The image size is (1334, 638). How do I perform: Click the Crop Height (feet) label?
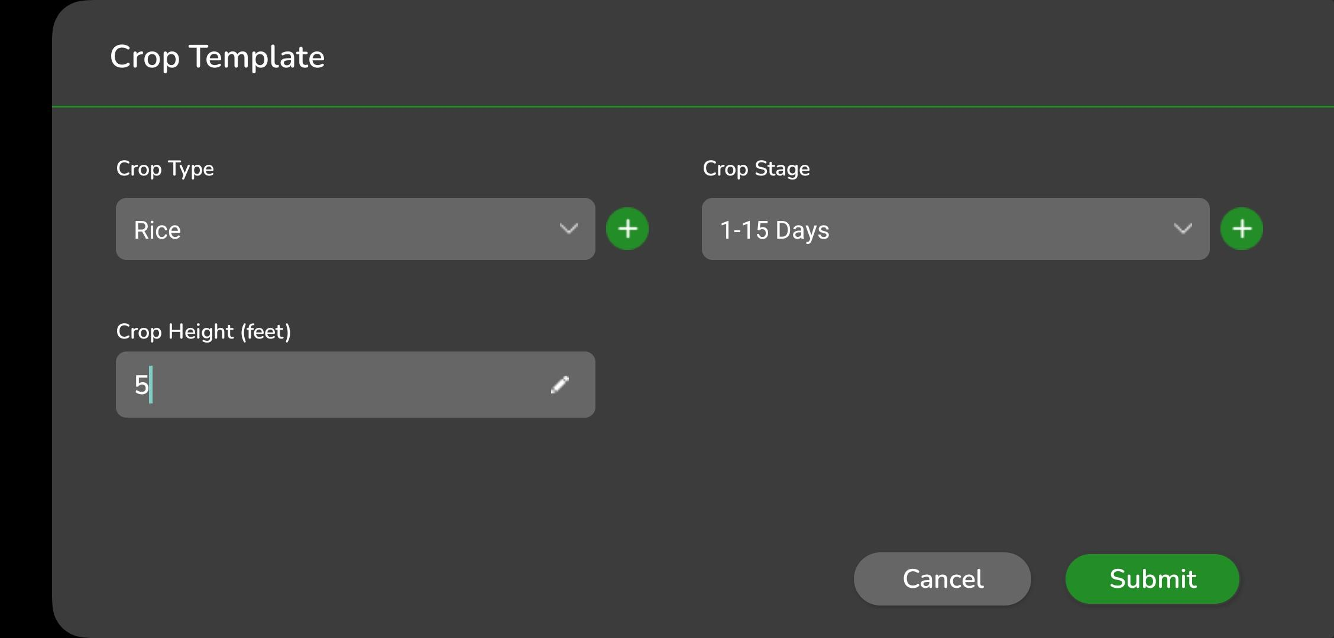click(203, 331)
